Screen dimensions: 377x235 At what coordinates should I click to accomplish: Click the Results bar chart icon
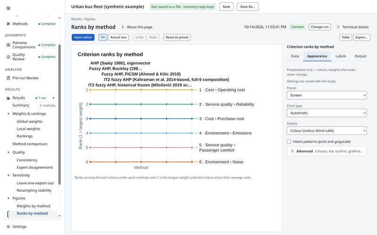(8, 98)
